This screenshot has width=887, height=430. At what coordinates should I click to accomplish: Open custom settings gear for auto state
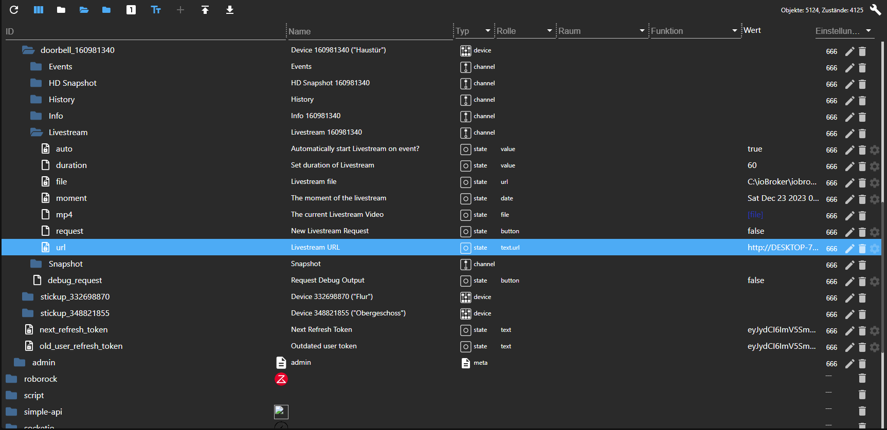pyautogui.click(x=875, y=150)
